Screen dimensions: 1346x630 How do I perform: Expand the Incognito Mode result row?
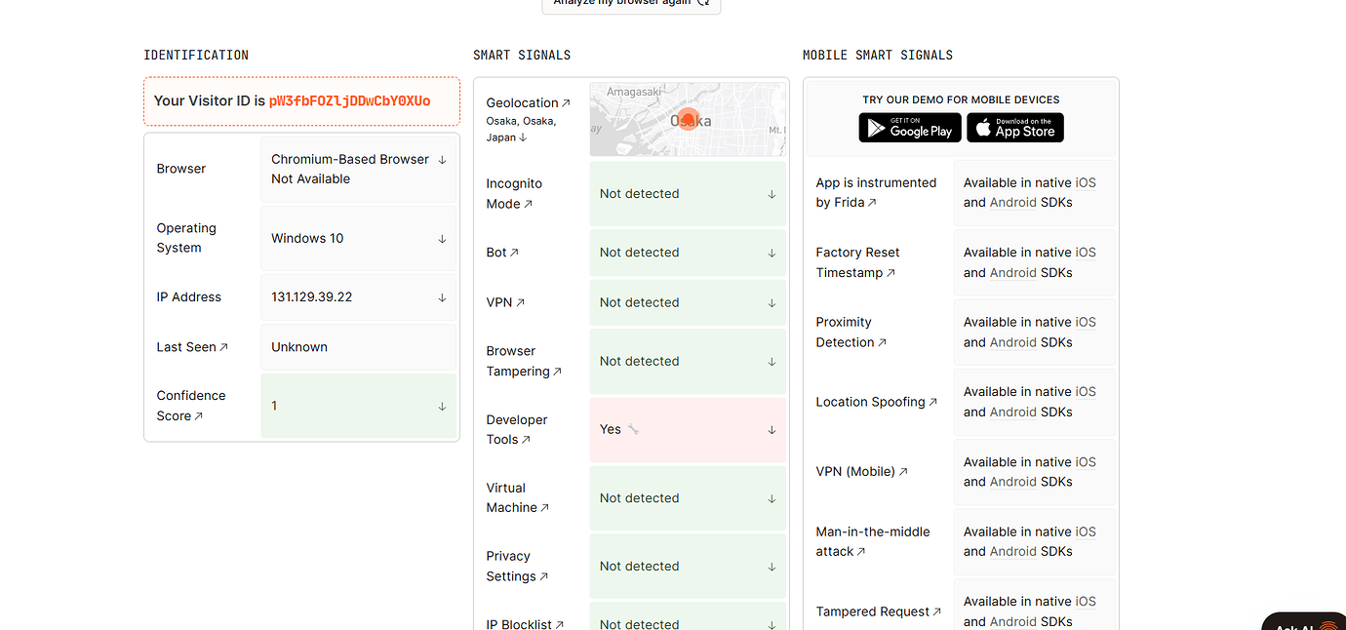click(x=688, y=194)
